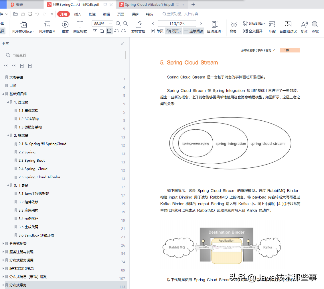Open the 页面 ribbon tab
Screen dimensions: 324x289
coord(121,14)
